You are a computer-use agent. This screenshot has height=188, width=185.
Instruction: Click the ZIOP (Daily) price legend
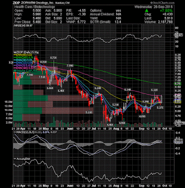[26, 52]
